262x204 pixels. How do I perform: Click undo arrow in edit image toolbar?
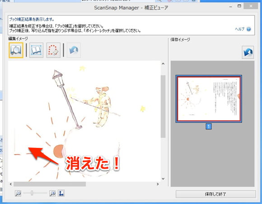click(x=74, y=50)
